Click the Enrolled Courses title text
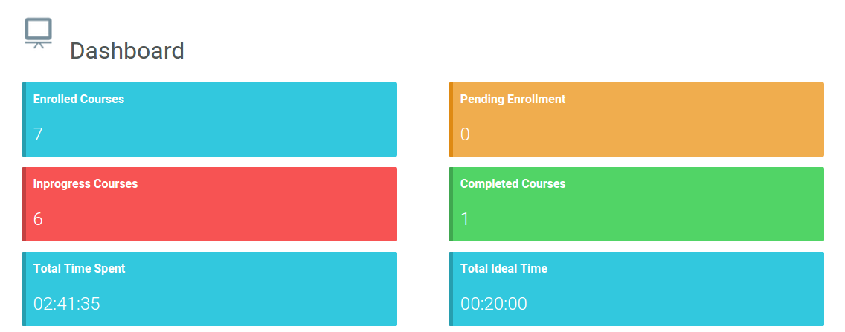The width and height of the screenshot is (845, 332). click(x=79, y=99)
